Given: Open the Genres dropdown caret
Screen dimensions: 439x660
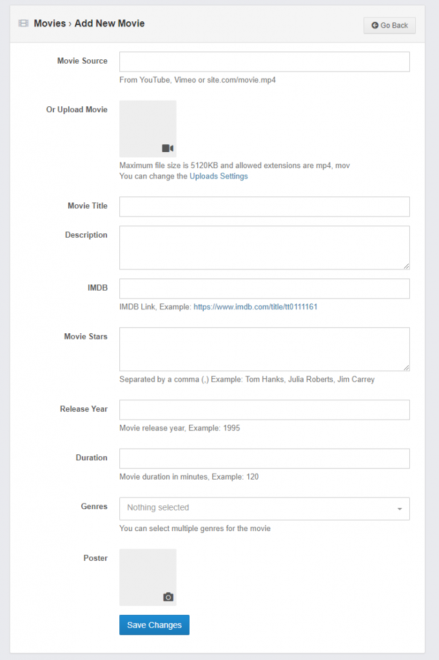Looking at the screenshot, I should 400,509.
